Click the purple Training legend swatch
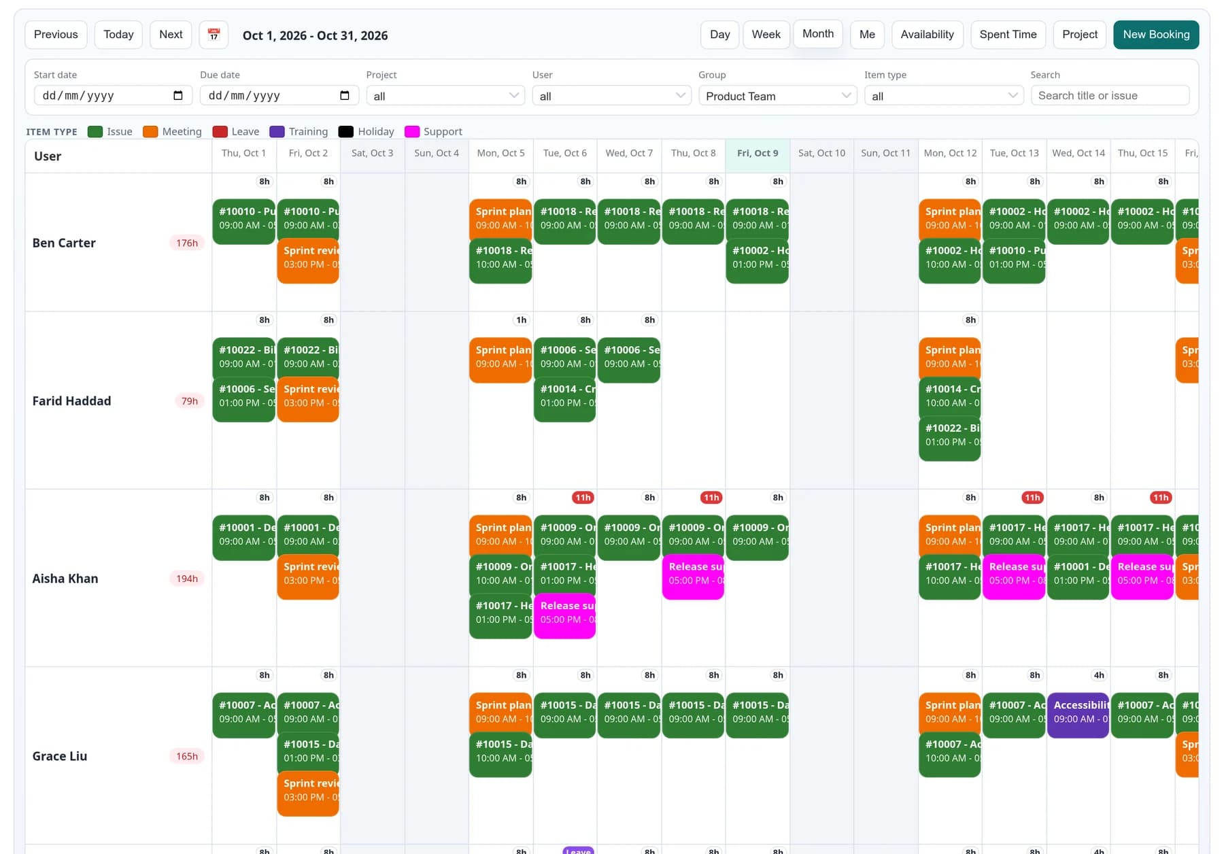1224x854 pixels. [277, 132]
